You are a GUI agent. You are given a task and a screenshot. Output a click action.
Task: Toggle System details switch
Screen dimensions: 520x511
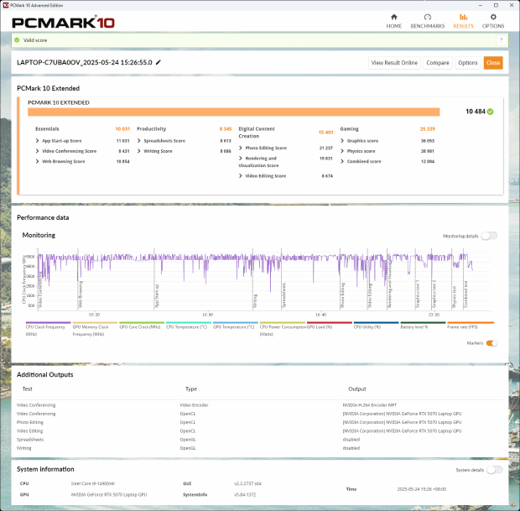click(x=495, y=470)
